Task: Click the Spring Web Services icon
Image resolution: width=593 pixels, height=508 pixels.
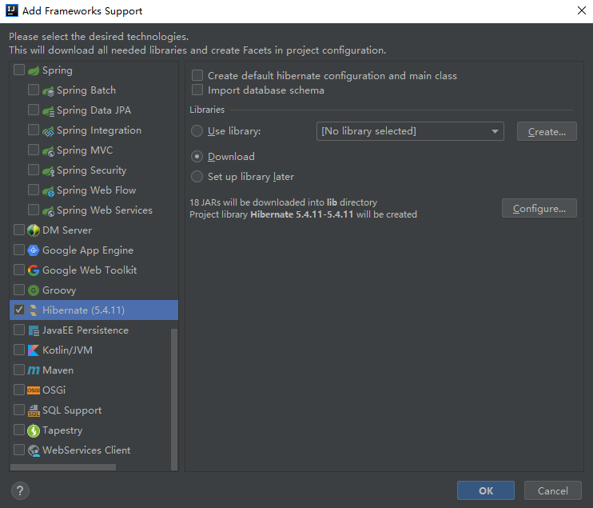Action: coord(49,211)
